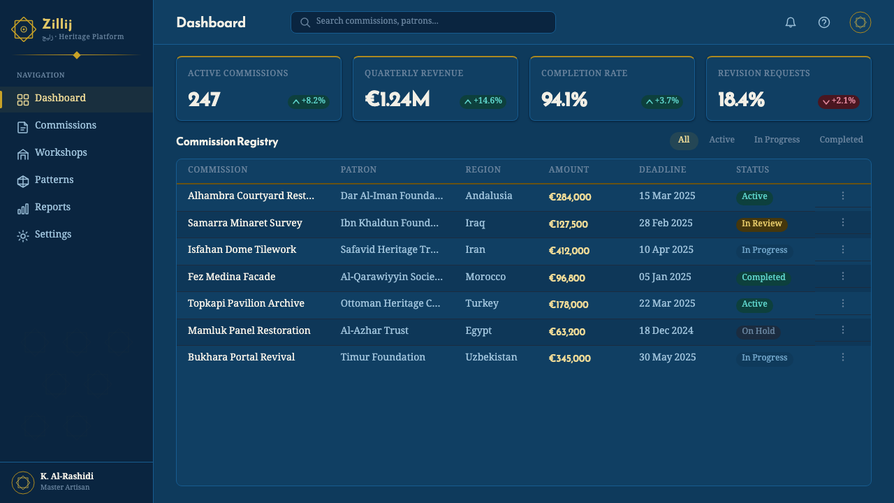Switch to the Completed filter tab

pos(841,140)
